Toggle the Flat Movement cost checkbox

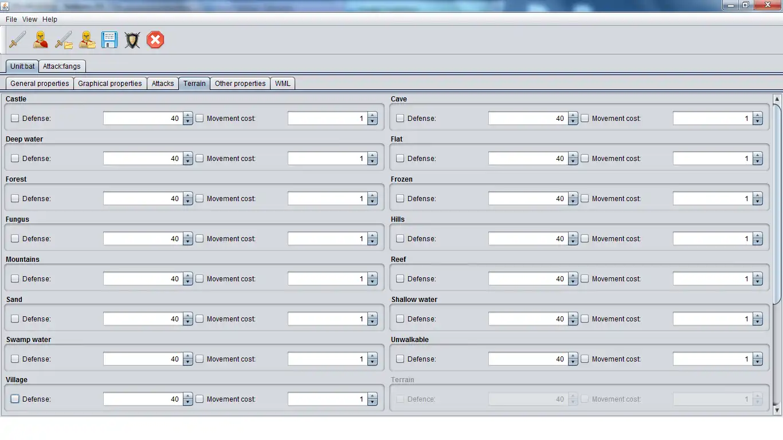[585, 159]
